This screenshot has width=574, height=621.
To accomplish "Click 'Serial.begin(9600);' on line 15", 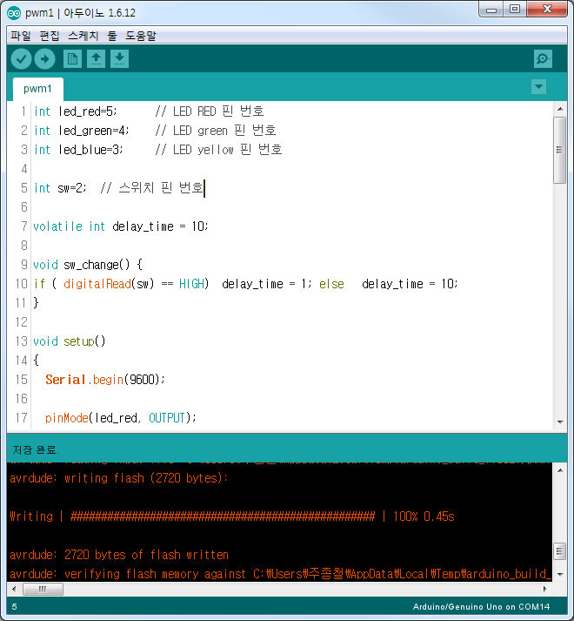I will pyautogui.click(x=105, y=380).
